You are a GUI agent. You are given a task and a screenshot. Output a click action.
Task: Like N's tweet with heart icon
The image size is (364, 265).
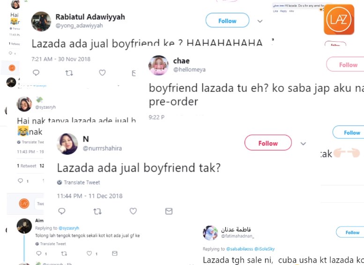[133, 211]
